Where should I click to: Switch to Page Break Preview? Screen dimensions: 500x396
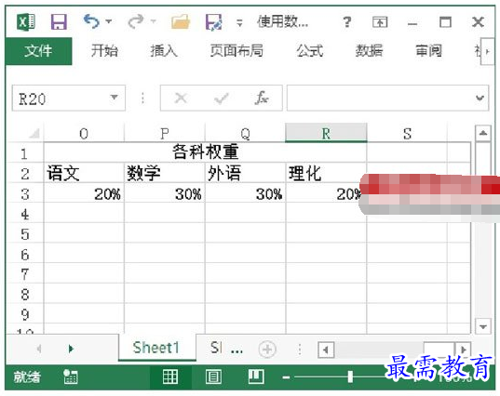click(x=256, y=376)
